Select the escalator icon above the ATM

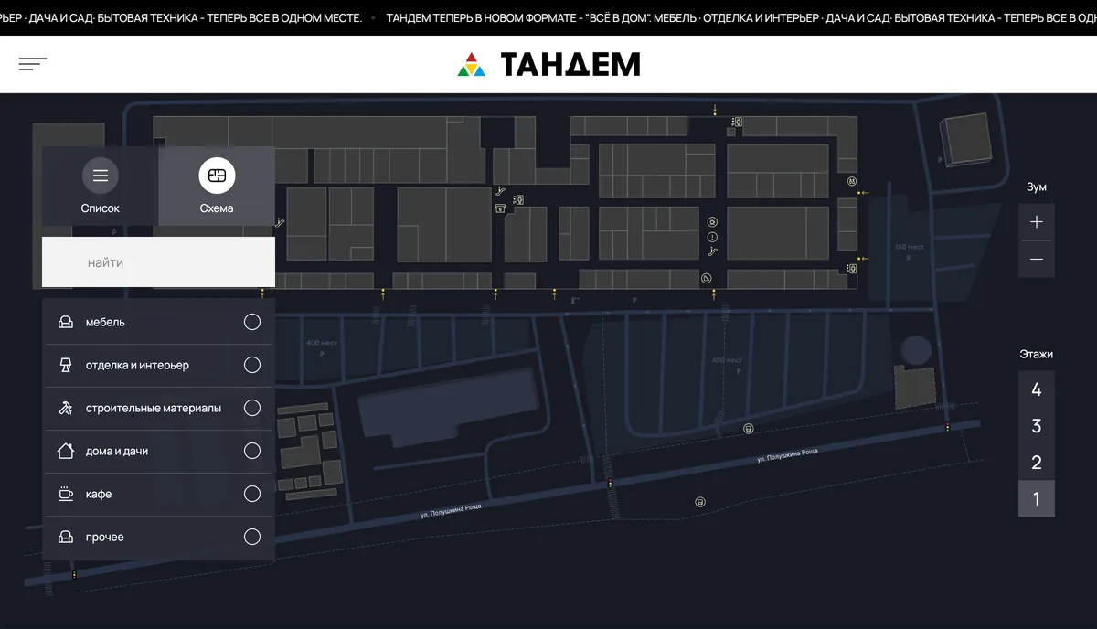500,191
